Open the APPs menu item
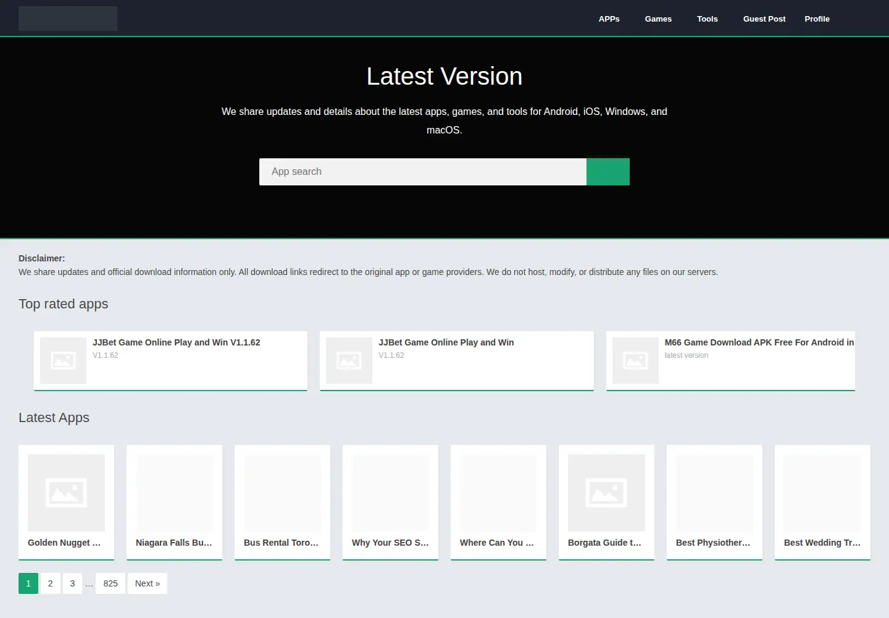The height and width of the screenshot is (618, 889). point(609,19)
